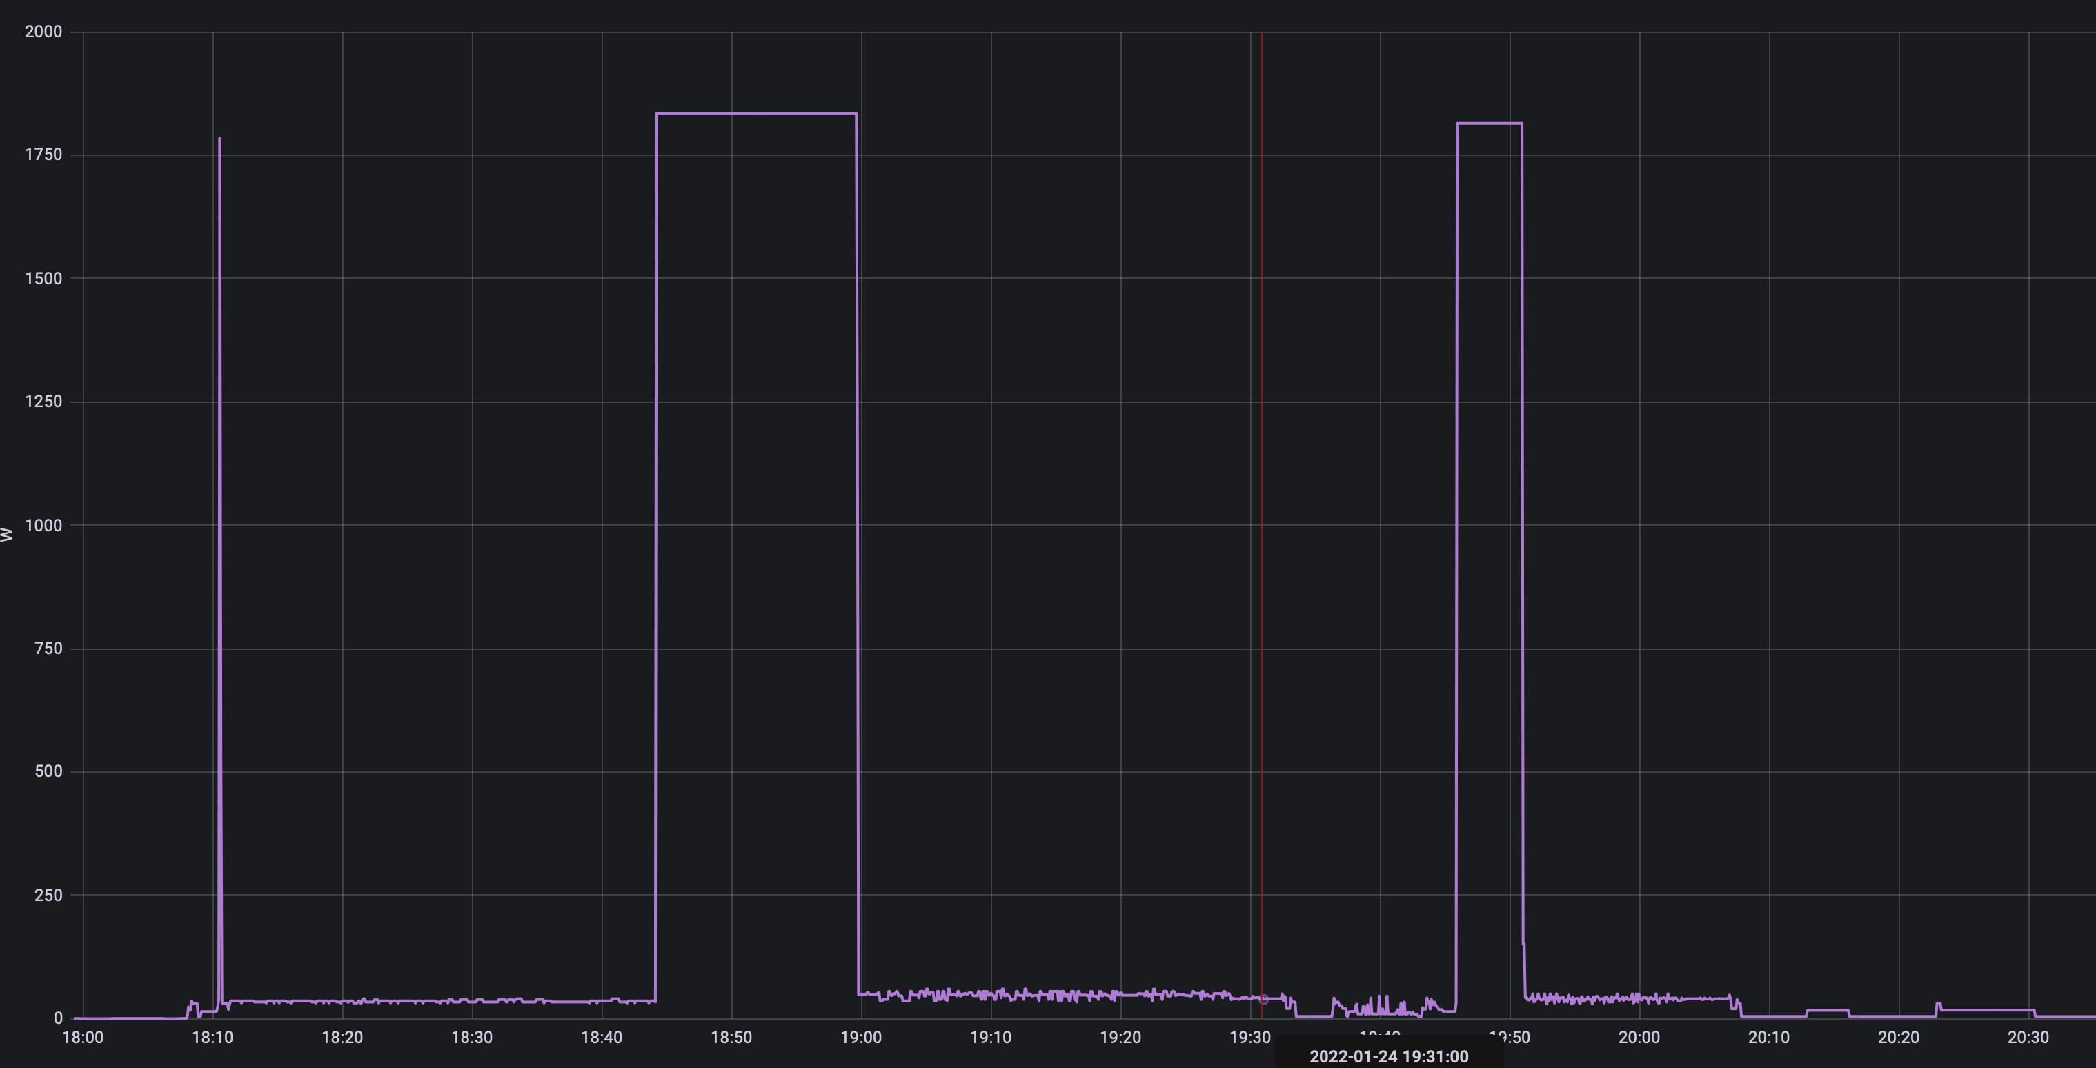
Task: Click the 19:10 time axis label
Action: 990,1038
